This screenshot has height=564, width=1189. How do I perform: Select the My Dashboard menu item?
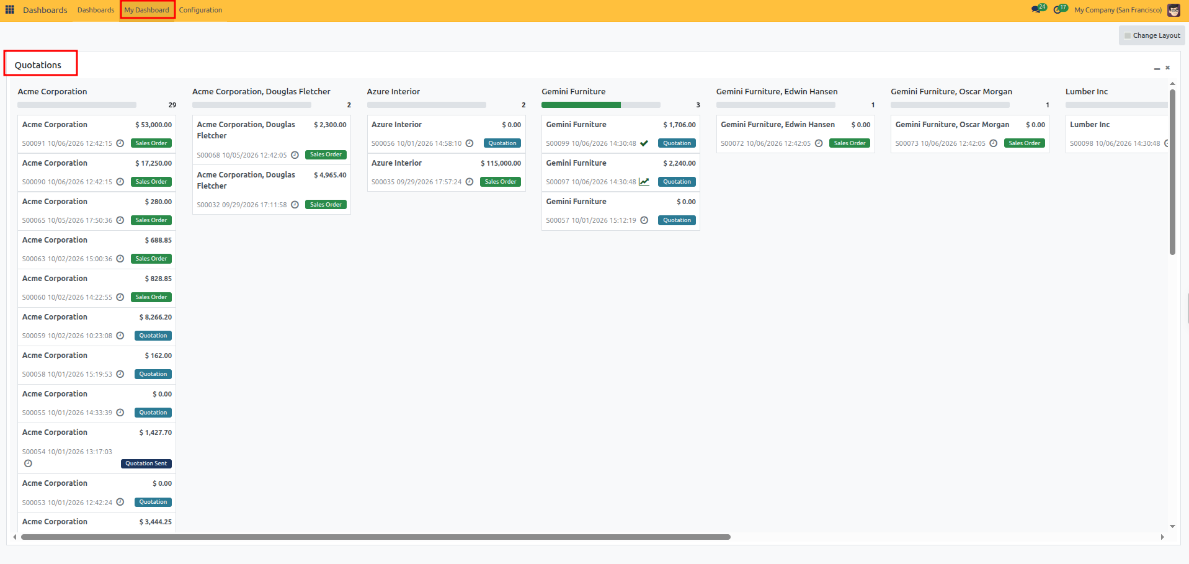point(147,10)
